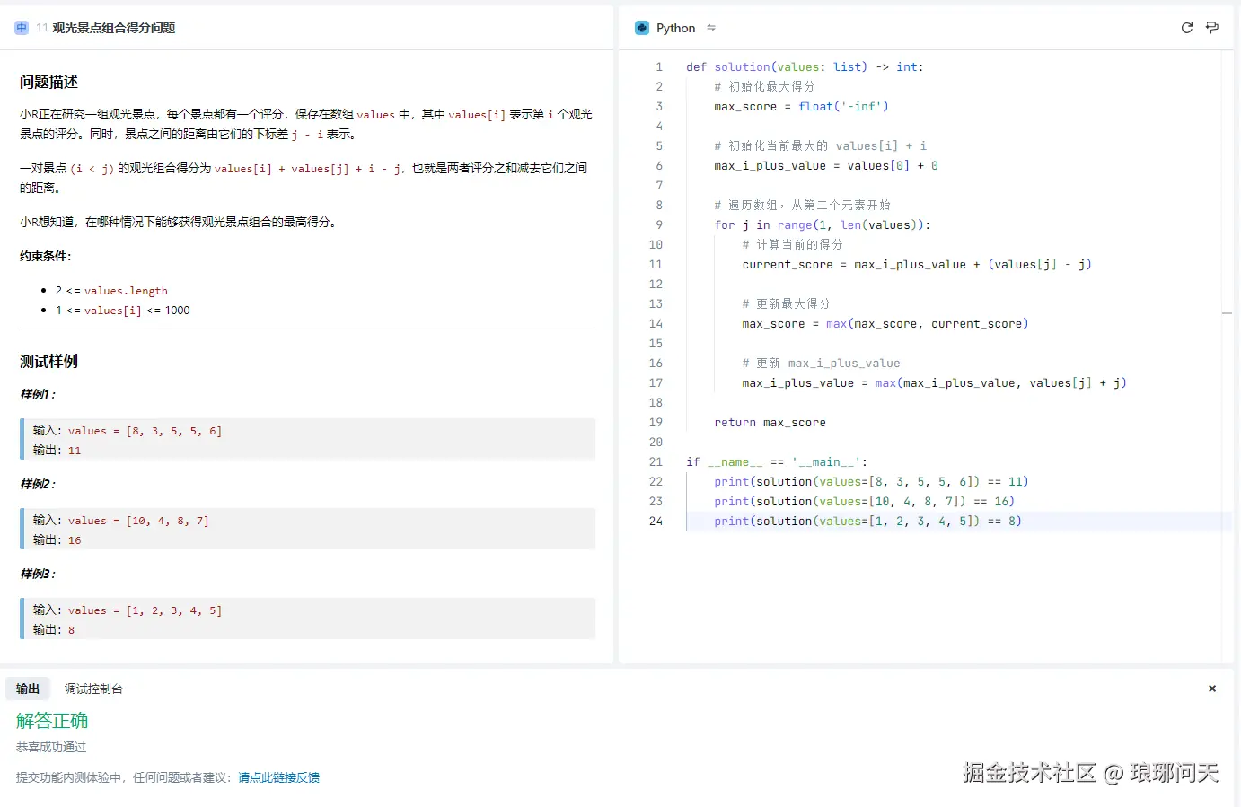The height and width of the screenshot is (807, 1241).
Task: Click the reset code refresh icon
Action: pyautogui.click(x=1186, y=28)
